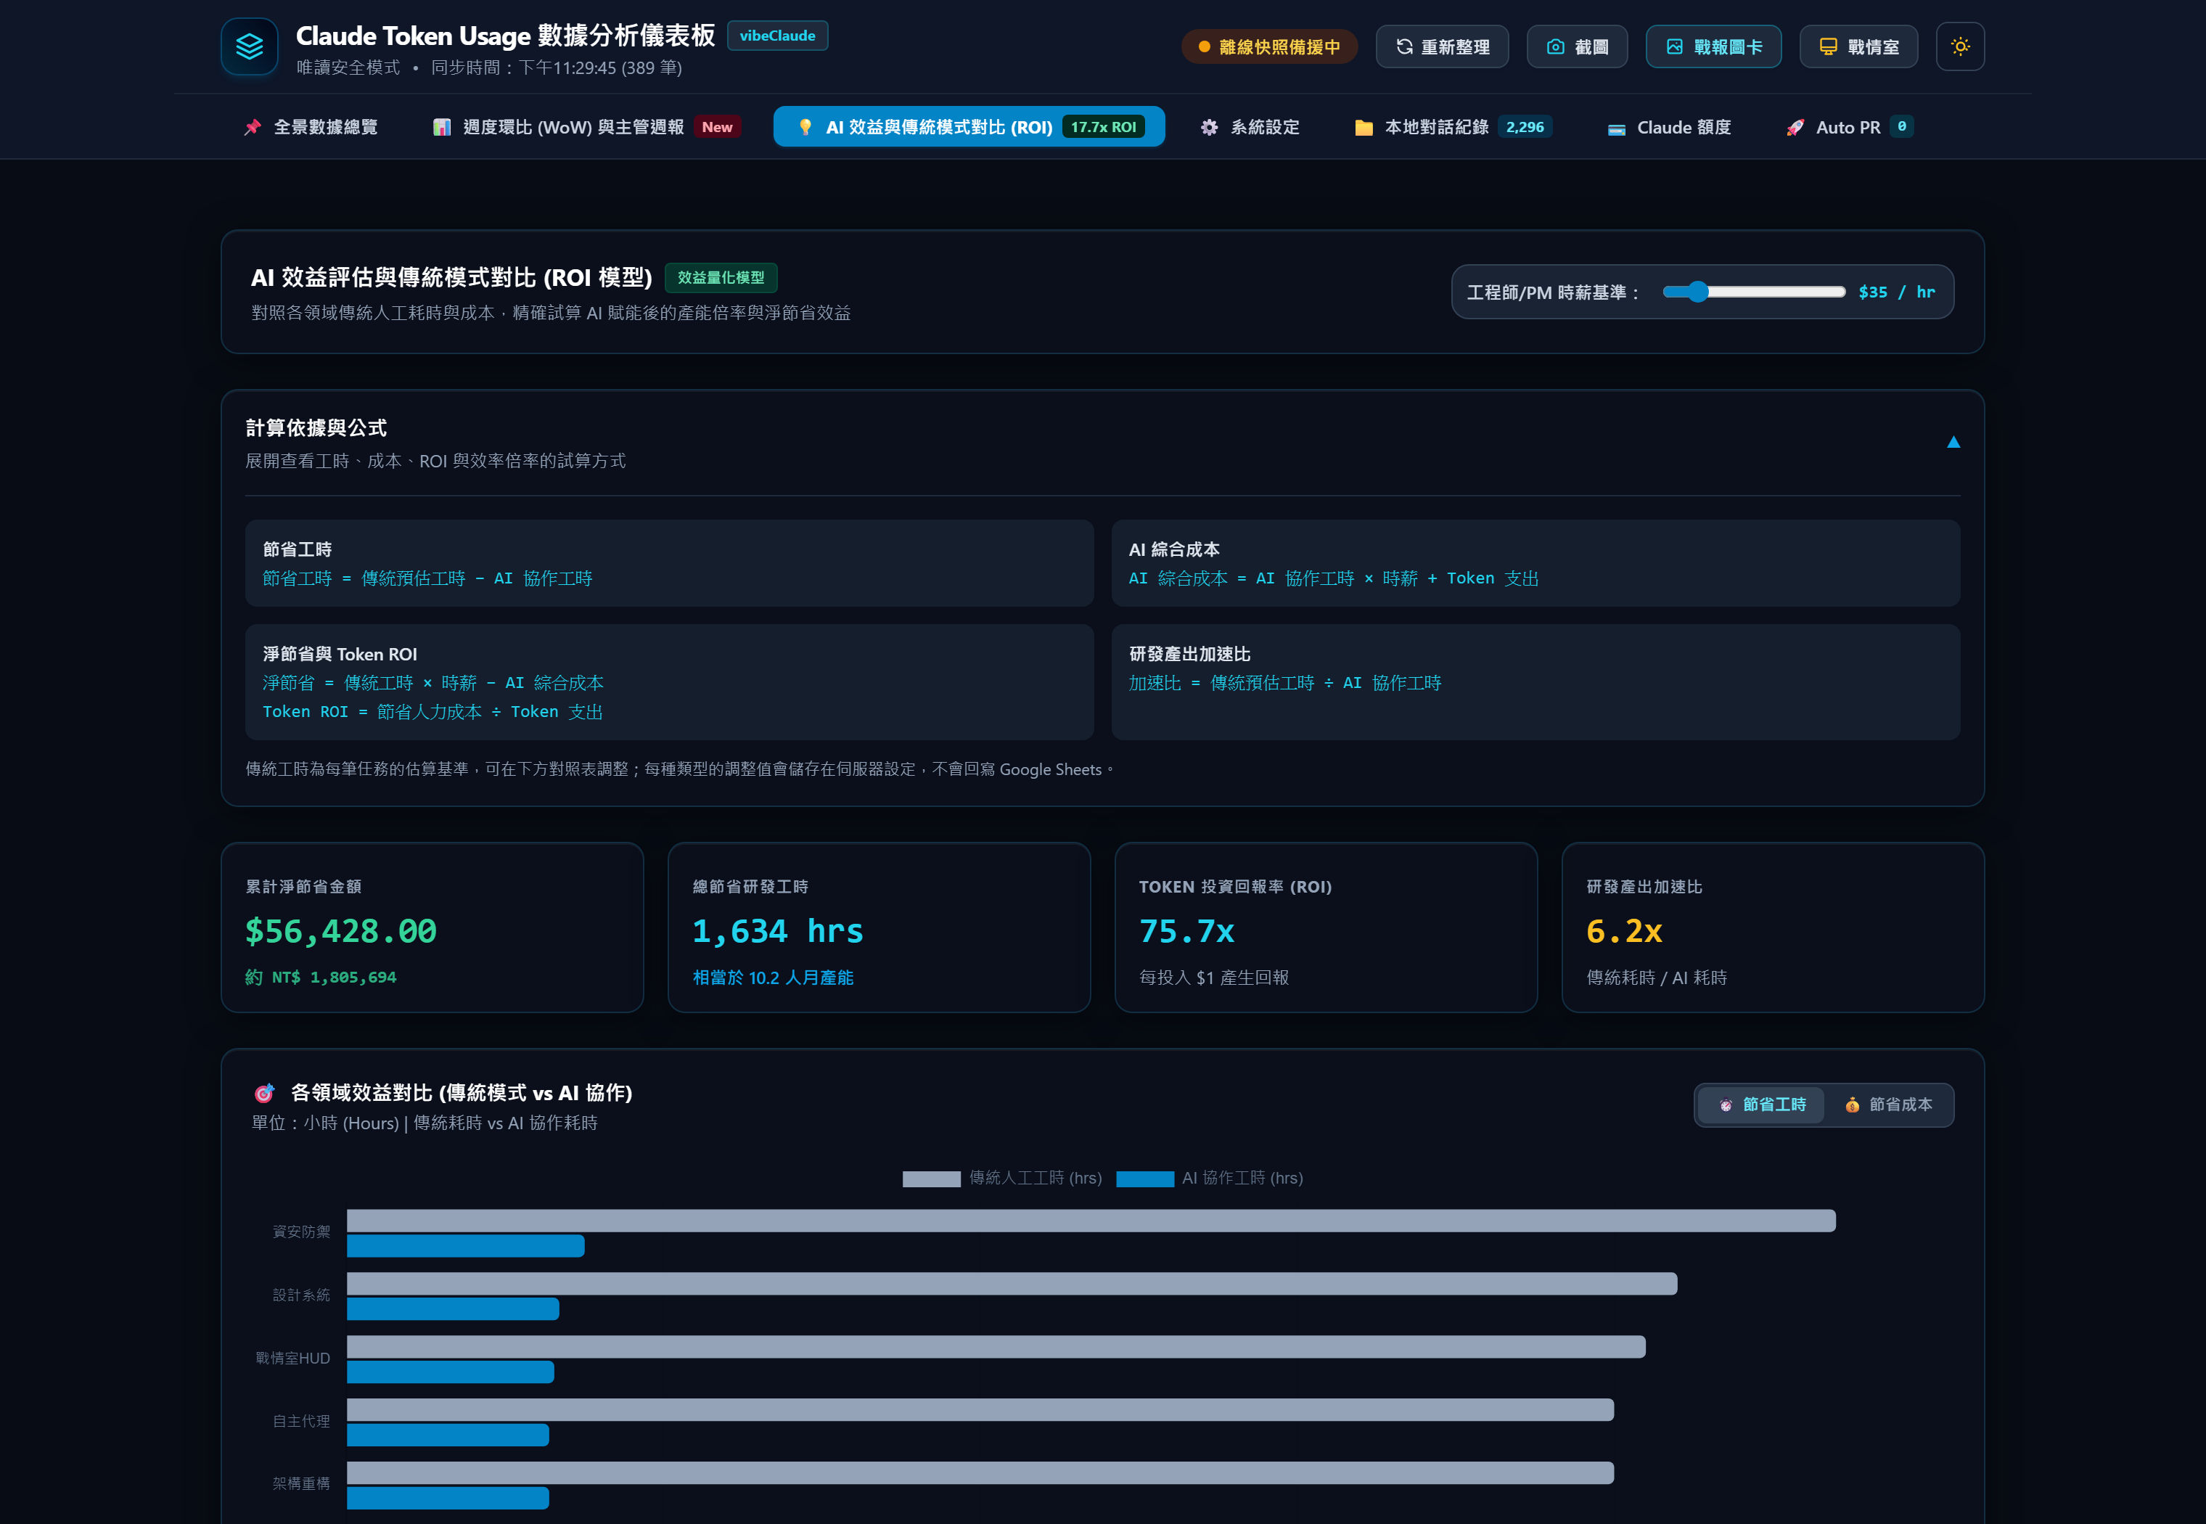Click the monitor icon on the 戰情室 button

(1828, 46)
